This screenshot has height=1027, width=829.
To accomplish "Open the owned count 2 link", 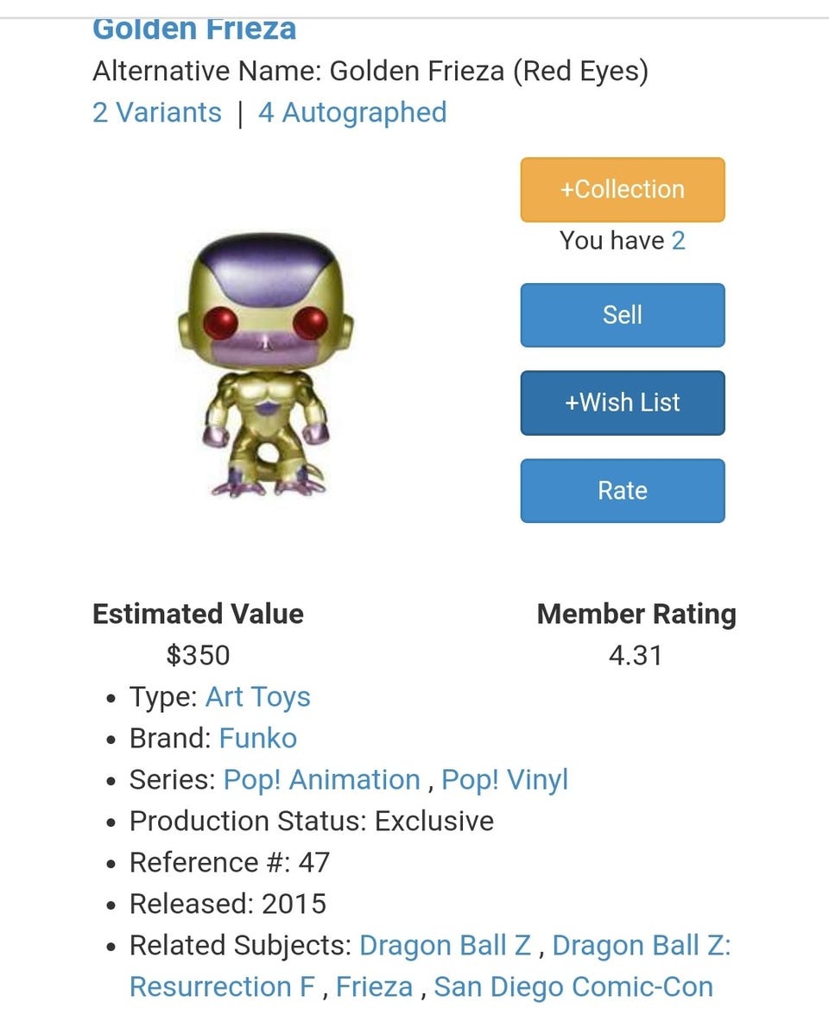I will [679, 241].
